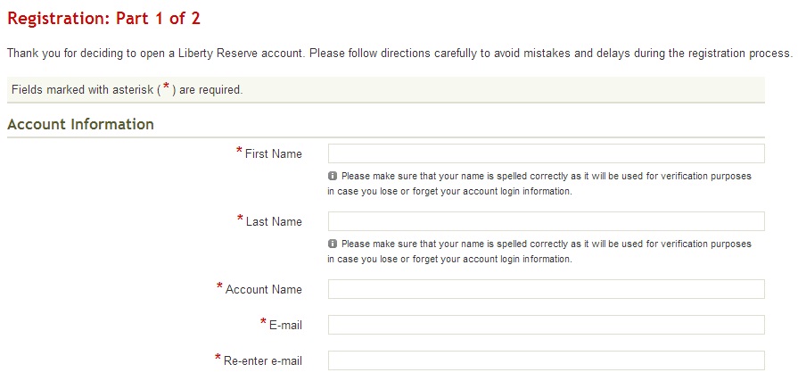Click the First Name label
This screenshot has height=389, width=798.
274,154
